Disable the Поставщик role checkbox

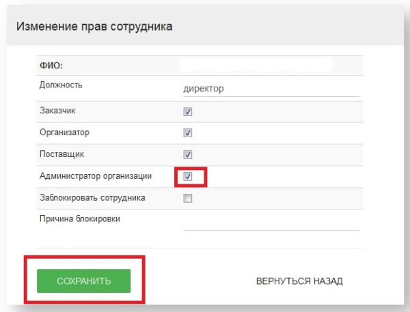(188, 154)
